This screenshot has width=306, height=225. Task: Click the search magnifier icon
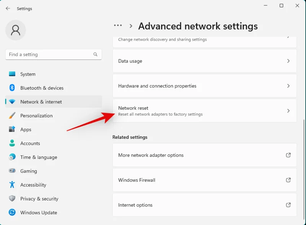pyautogui.click(x=95, y=54)
